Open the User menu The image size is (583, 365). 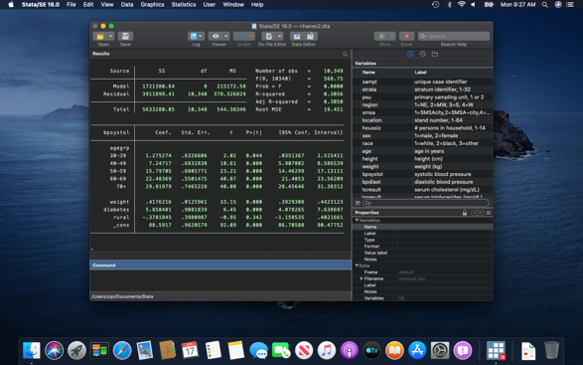click(x=209, y=4)
